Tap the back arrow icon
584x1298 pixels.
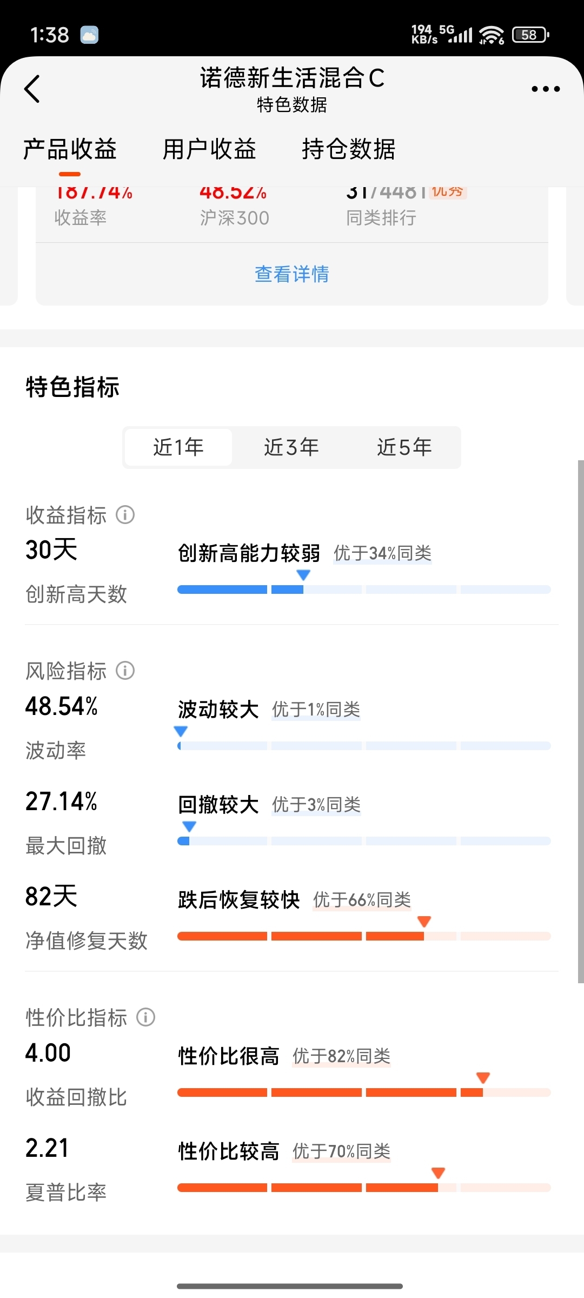click(32, 89)
